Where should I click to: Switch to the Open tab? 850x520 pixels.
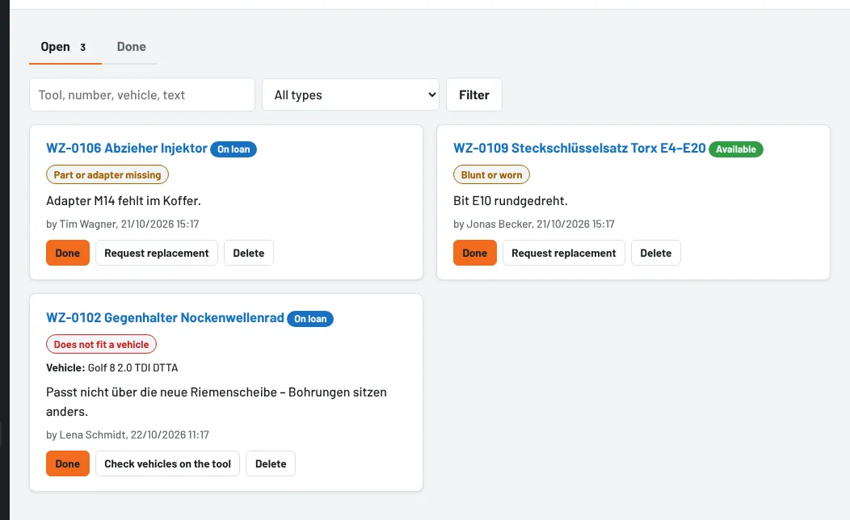[65, 47]
